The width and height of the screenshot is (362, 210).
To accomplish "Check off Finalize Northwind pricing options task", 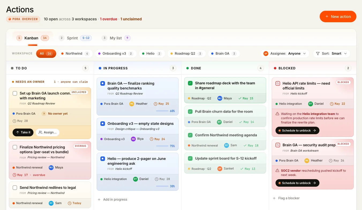I will [x=15, y=147].
